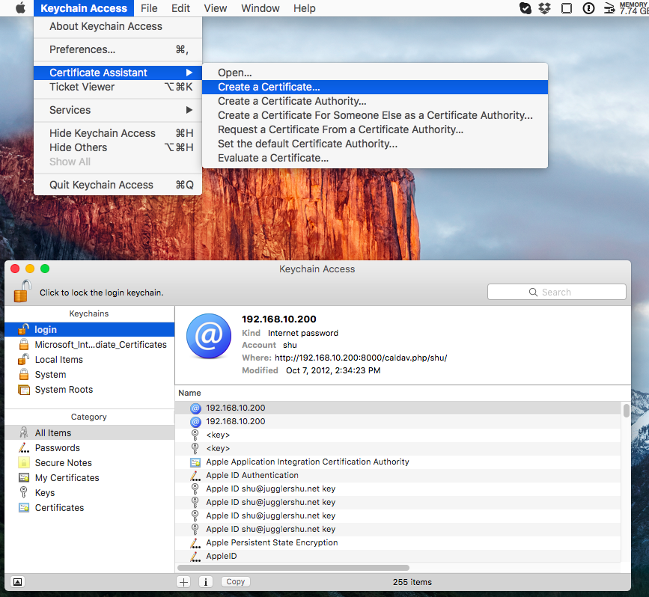Screen dimensions: 649x597
Task: Click the large @ internet password icon
Action: 209,335
